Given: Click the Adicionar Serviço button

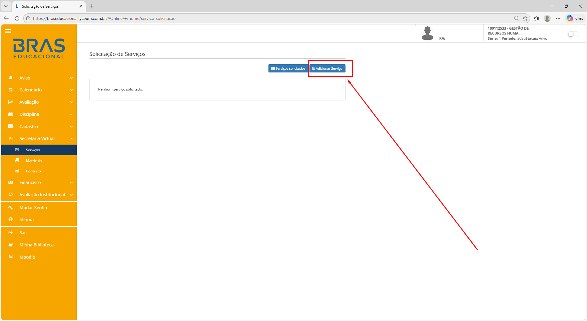Looking at the screenshot, I should coord(327,68).
